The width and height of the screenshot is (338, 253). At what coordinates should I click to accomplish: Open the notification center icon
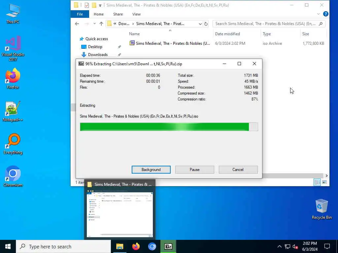(x=327, y=246)
